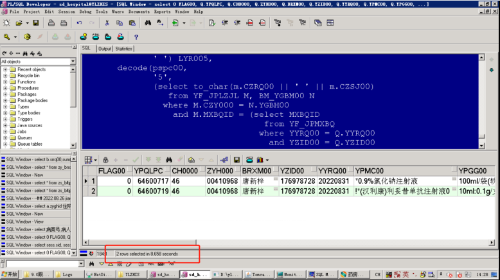
Task: Click cell 64600717 in row 1
Action: 151,181
